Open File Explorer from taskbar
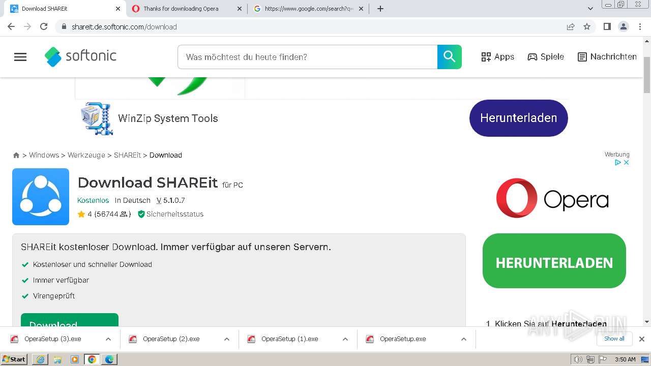This screenshot has width=651, height=366. 57,359
